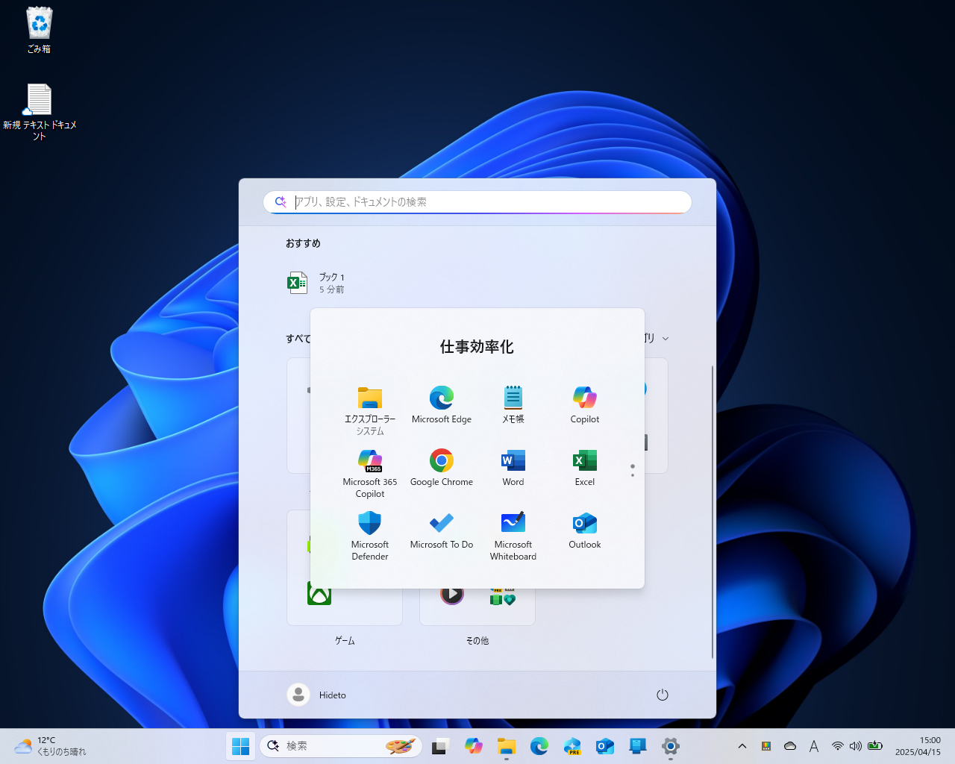Switch folder page using the page dots
The height and width of the screenshot is (764, 955).
(x=632, y=469)
